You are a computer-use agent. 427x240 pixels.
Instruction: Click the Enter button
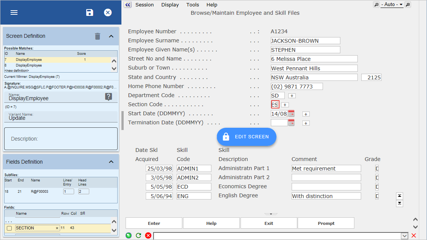(x=154, y=223)
